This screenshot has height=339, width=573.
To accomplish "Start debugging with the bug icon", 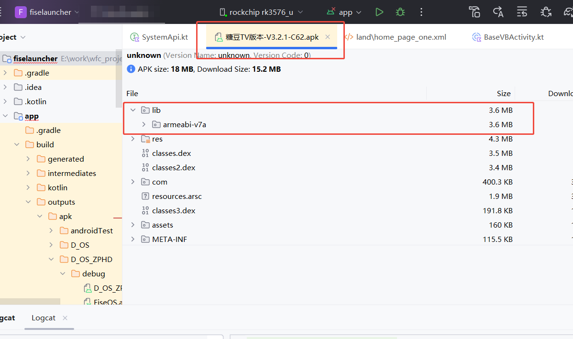I will (400, 12).
